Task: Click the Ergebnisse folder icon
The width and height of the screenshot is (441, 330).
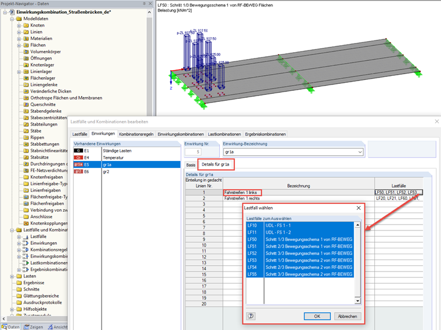Action: (19, 283)
